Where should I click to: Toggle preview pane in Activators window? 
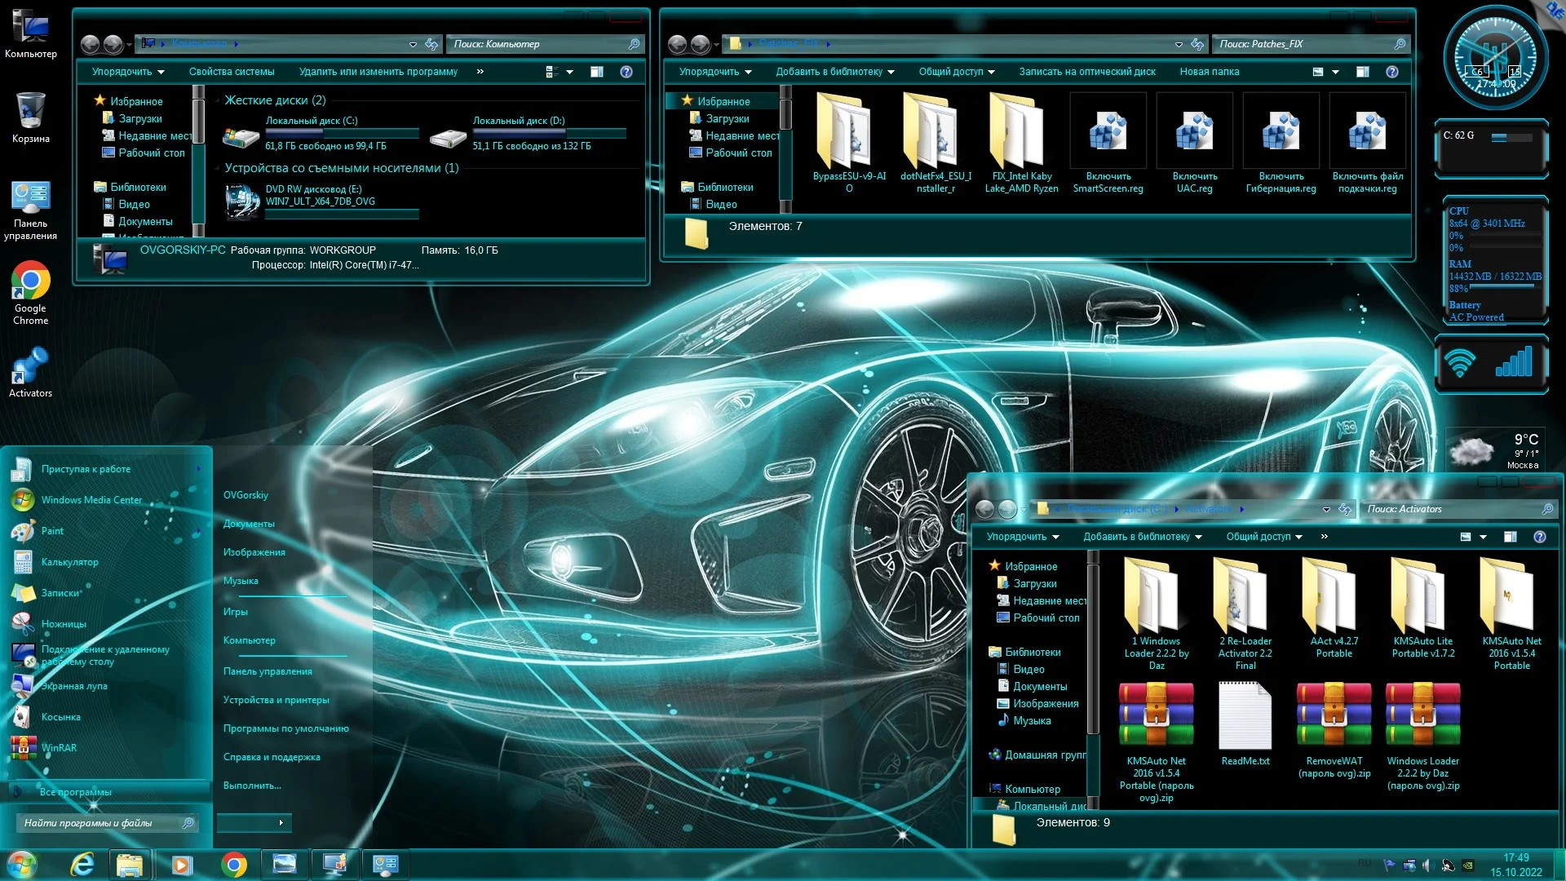pos(1510,537)
